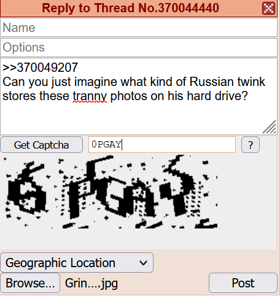The width and height of the screenshot is (280, 296).
Task: Click the quoted post number >>370049207
Action: point(40,68)
